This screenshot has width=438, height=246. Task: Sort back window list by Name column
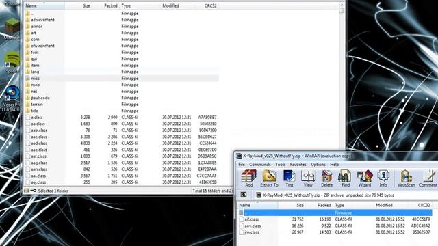point(44,5)
